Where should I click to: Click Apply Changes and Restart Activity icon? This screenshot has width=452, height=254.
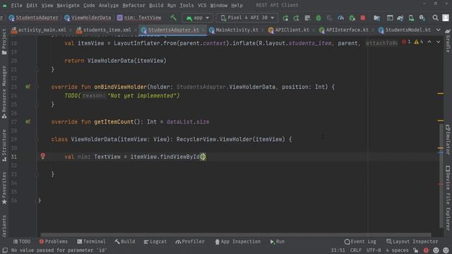(297, 18)
